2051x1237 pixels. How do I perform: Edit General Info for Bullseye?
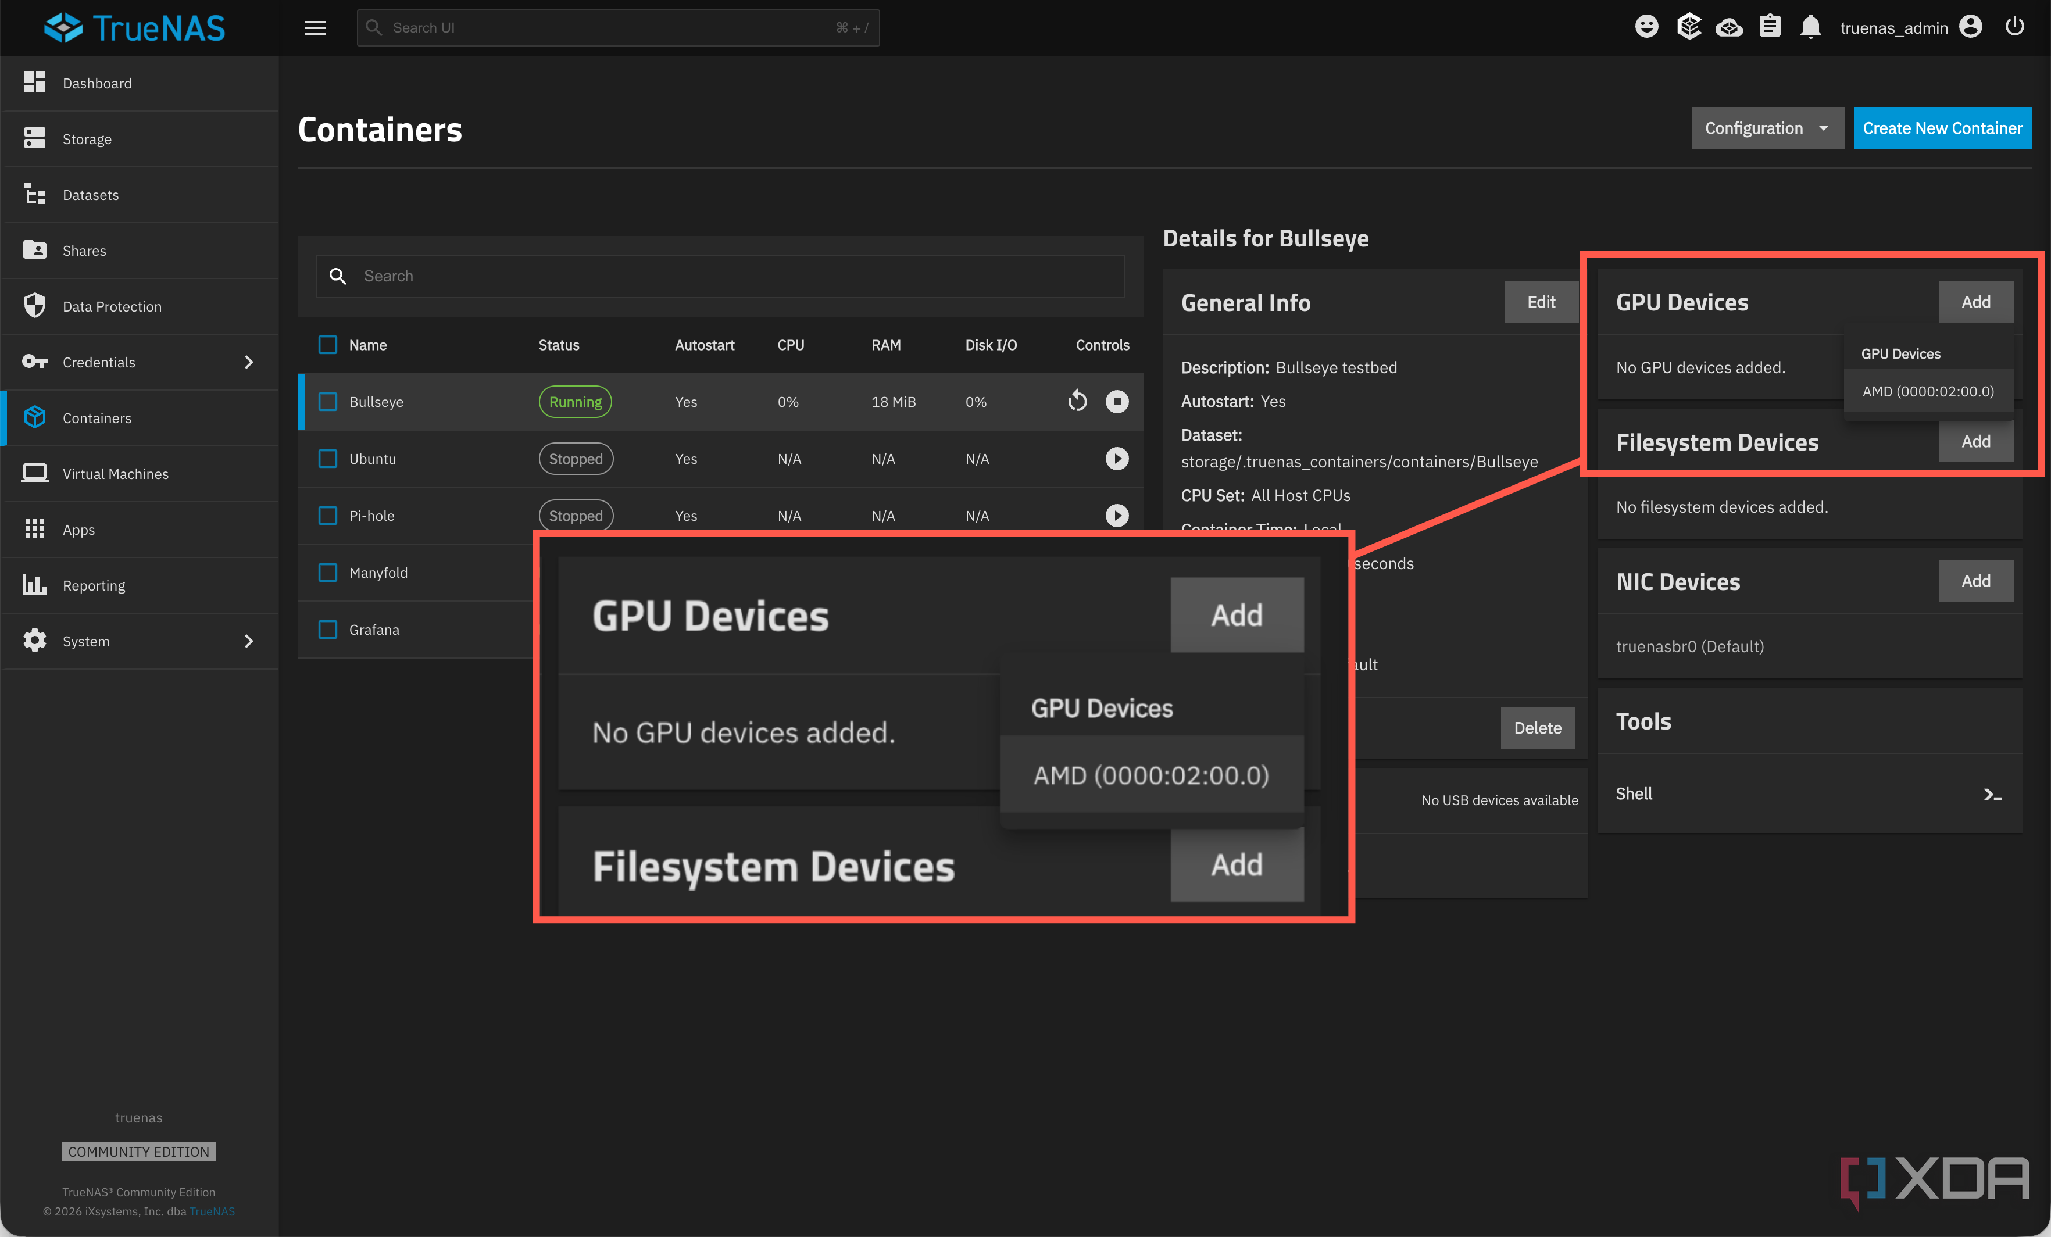(1541, 301)
